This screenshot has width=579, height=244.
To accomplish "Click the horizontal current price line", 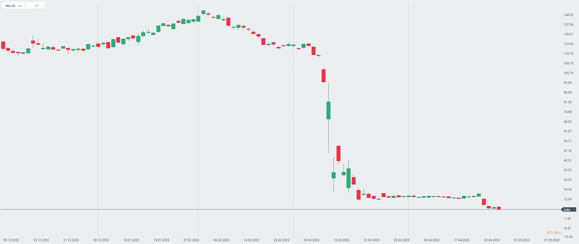I will 257,210.
